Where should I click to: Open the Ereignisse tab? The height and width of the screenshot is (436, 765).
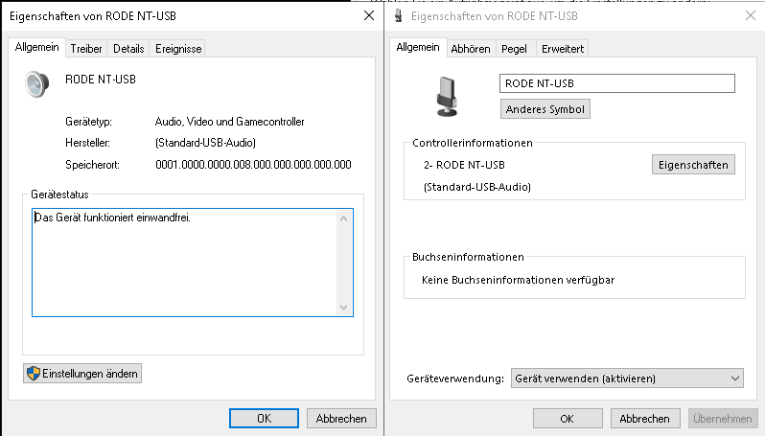pyautogui.click(x=178, y=49)
